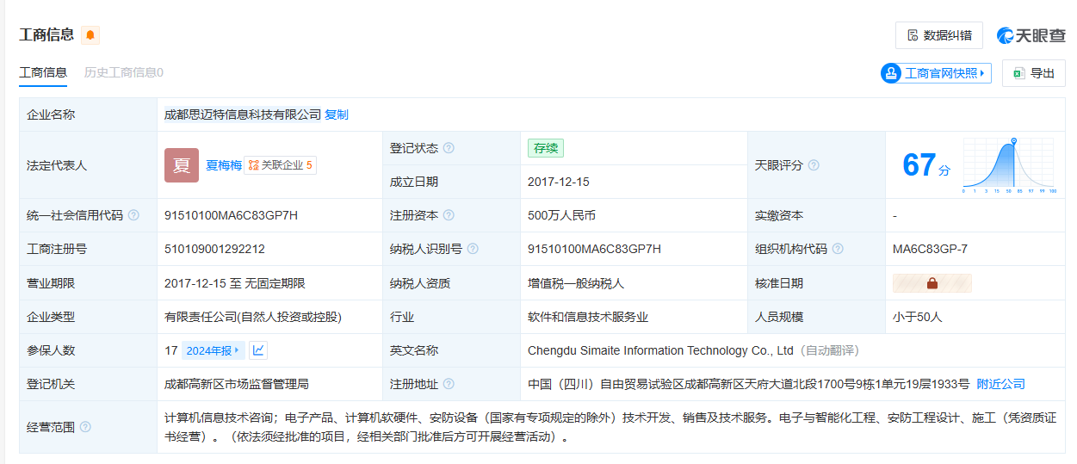Open the insured count trend chart icon
The height and width of the screenshot is (464, 1077).
258,350
